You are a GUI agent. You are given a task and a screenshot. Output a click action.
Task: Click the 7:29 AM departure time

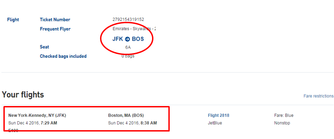tap(49, 123)
